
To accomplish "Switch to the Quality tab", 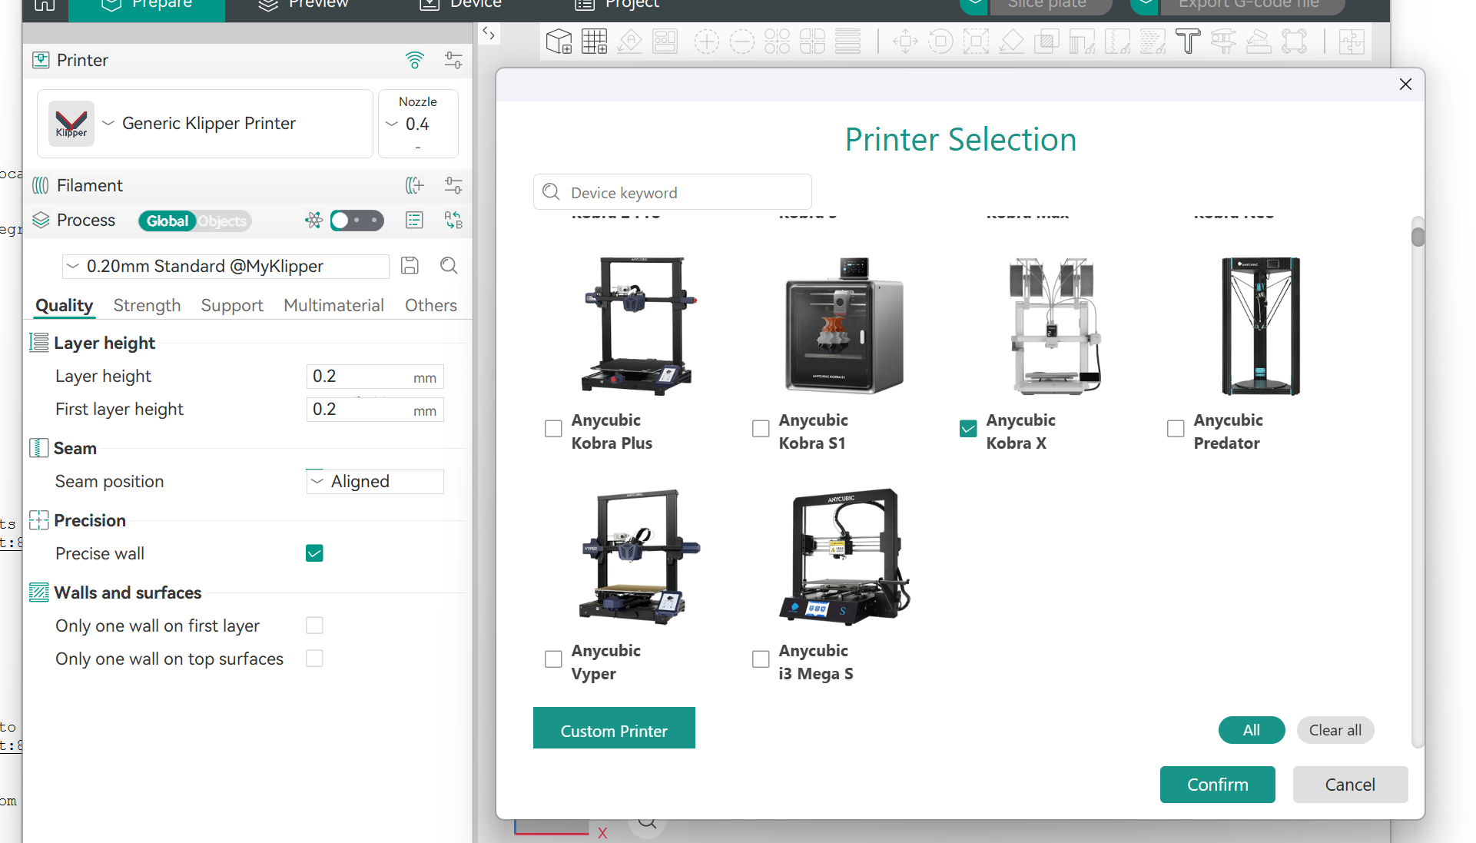I will click(64, 305).
